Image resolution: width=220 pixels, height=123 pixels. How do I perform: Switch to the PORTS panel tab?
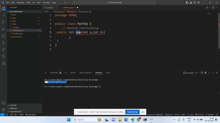pyautogui.click(x=108, y=73)
